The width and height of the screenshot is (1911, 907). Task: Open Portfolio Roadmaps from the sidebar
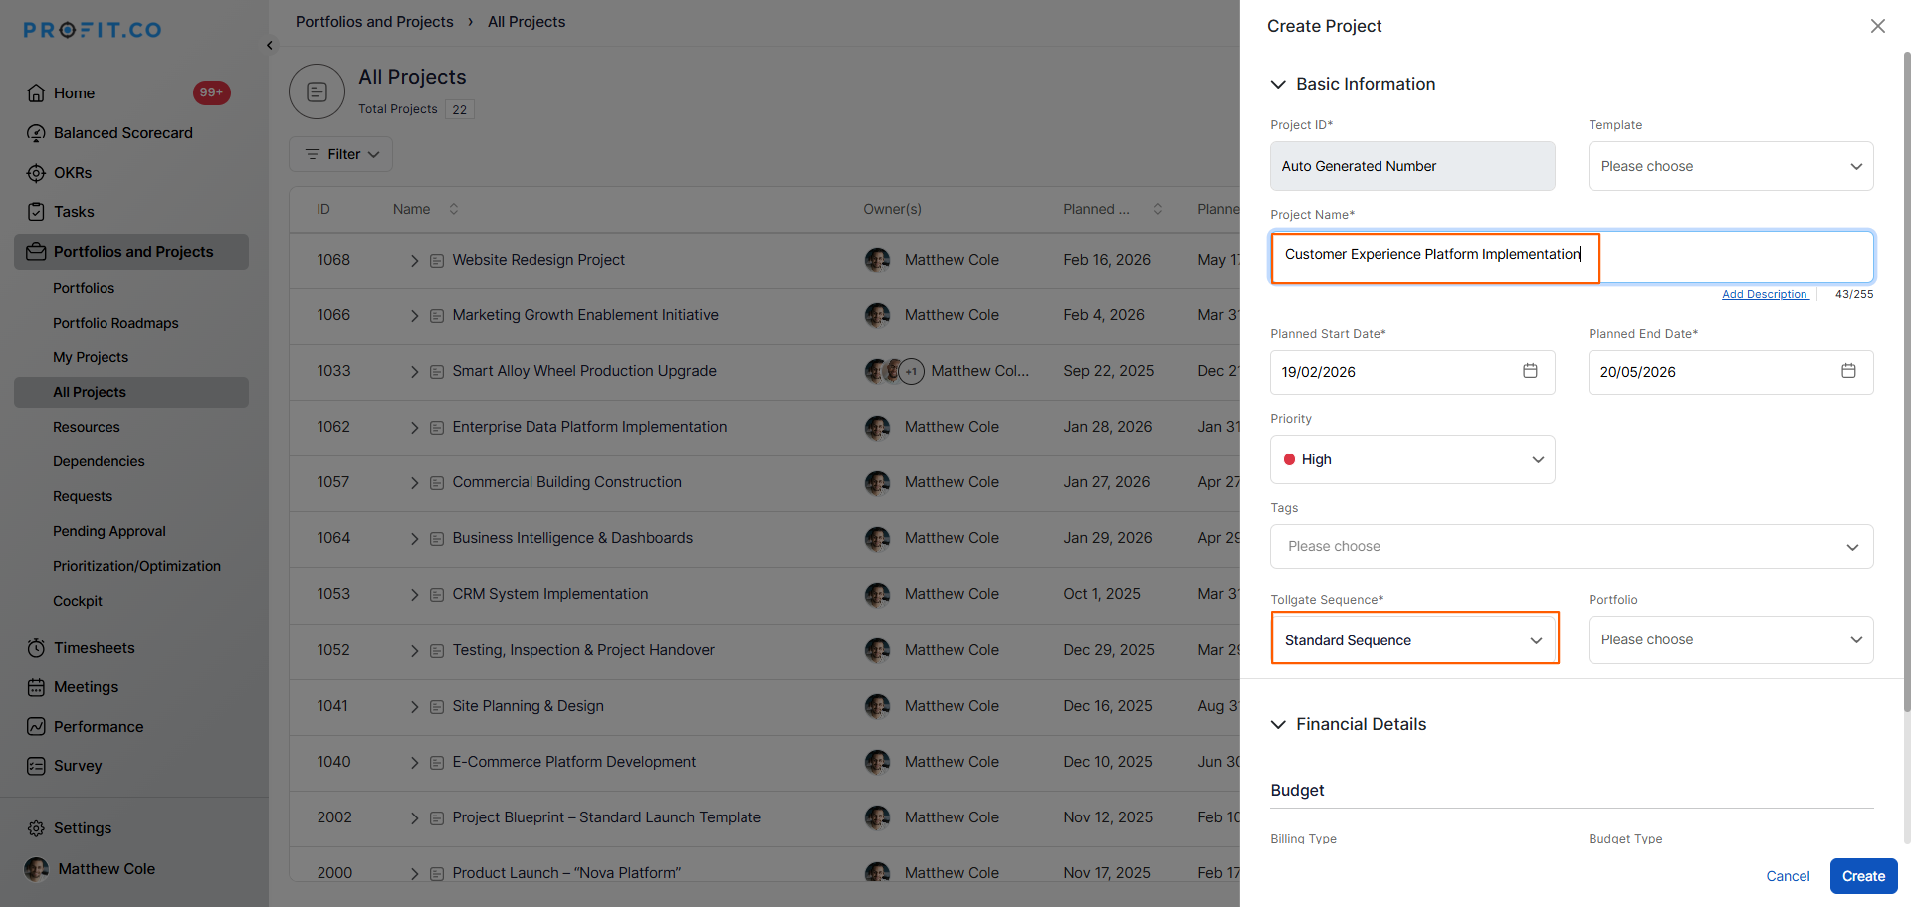(x=115, y=323)
